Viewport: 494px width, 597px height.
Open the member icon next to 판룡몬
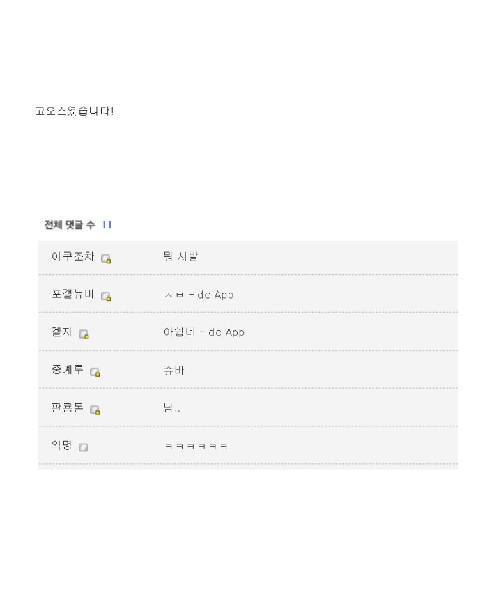95,410
